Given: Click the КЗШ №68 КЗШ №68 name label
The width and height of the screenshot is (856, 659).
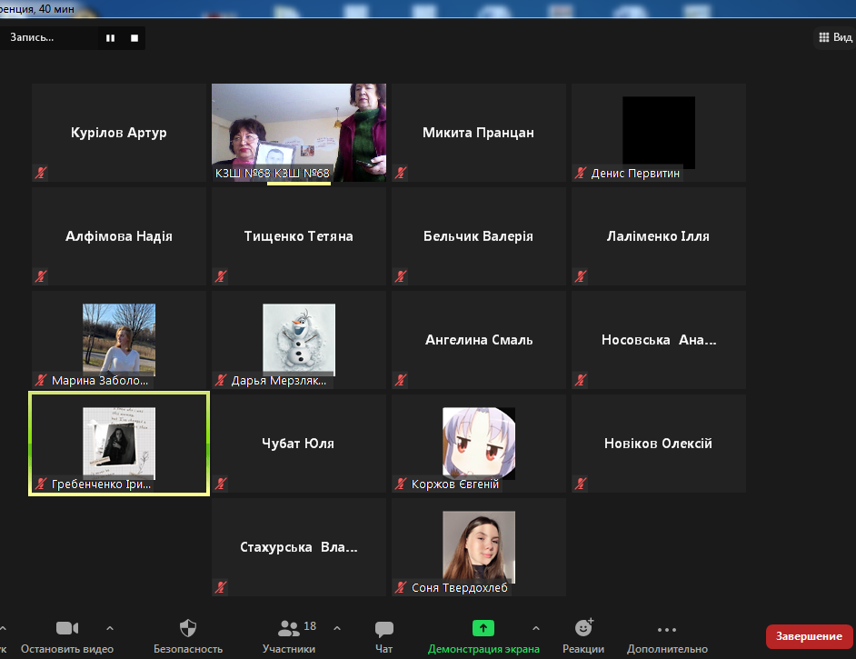Looking at the screenshot, I should pyautogui.click(x=272, y=173).
